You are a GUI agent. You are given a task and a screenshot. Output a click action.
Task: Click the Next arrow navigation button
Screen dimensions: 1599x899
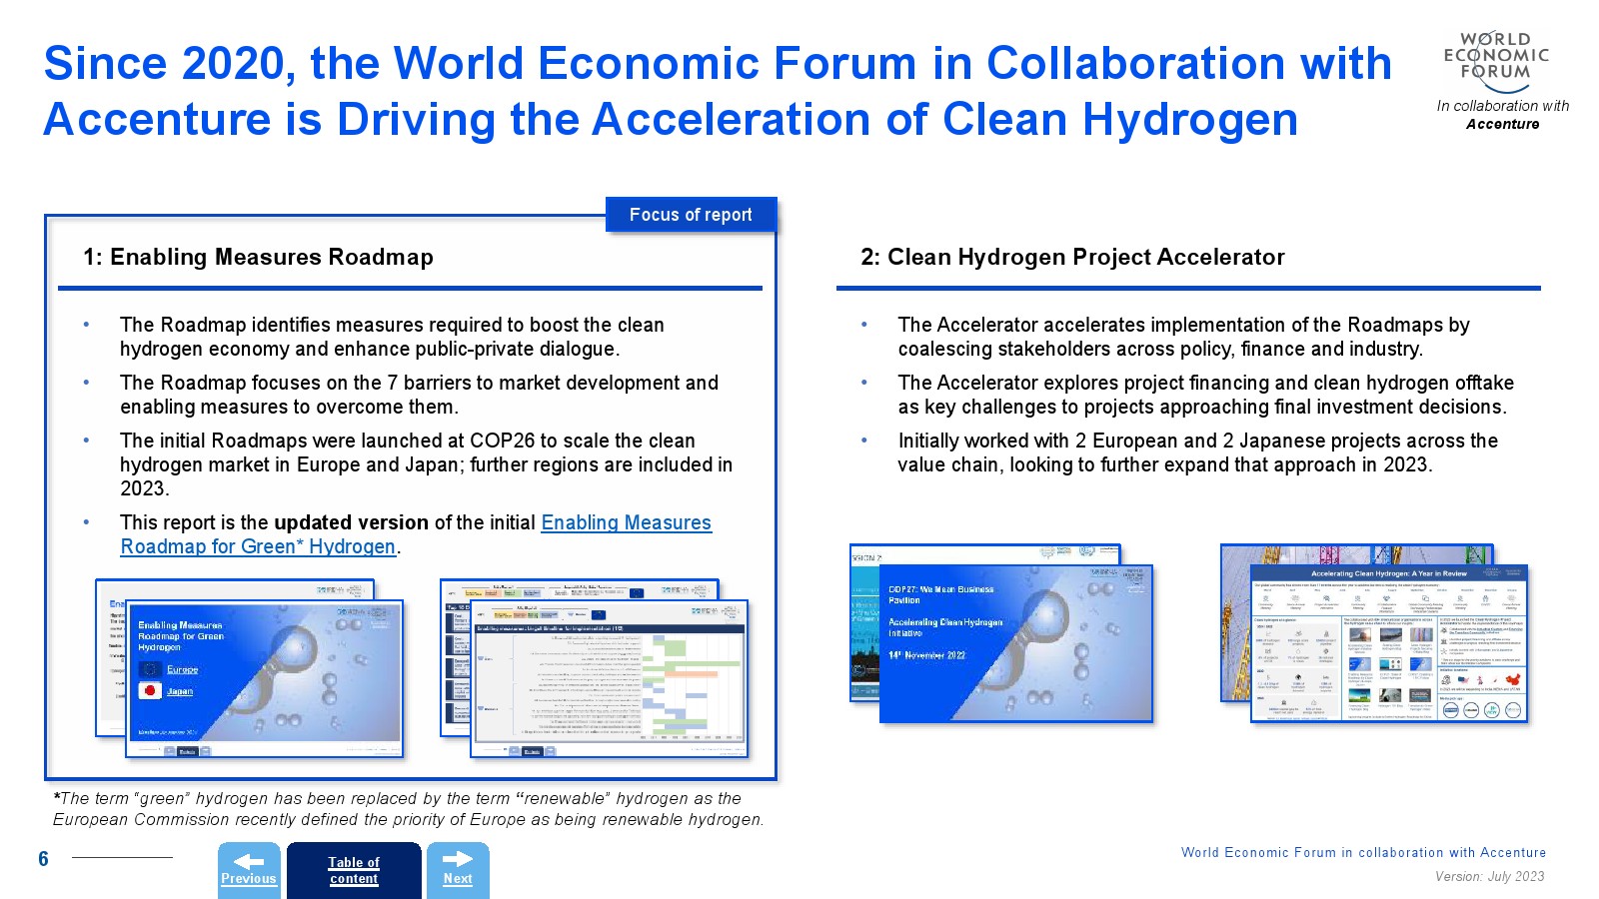(x=458, y=870)
